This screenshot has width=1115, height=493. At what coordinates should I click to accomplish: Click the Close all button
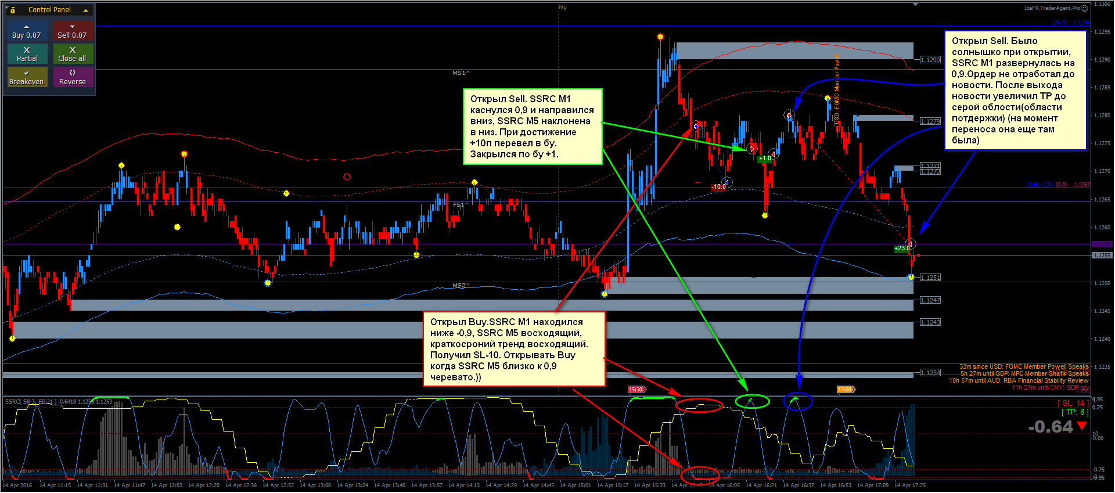pyautogui.click(x=73, y=54)
